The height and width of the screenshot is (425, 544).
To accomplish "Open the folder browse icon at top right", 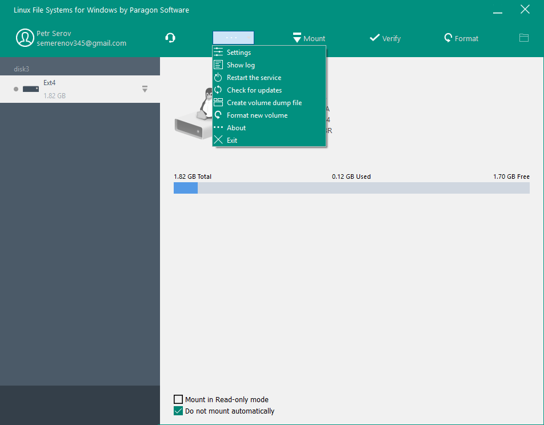I will pos(523,37).
